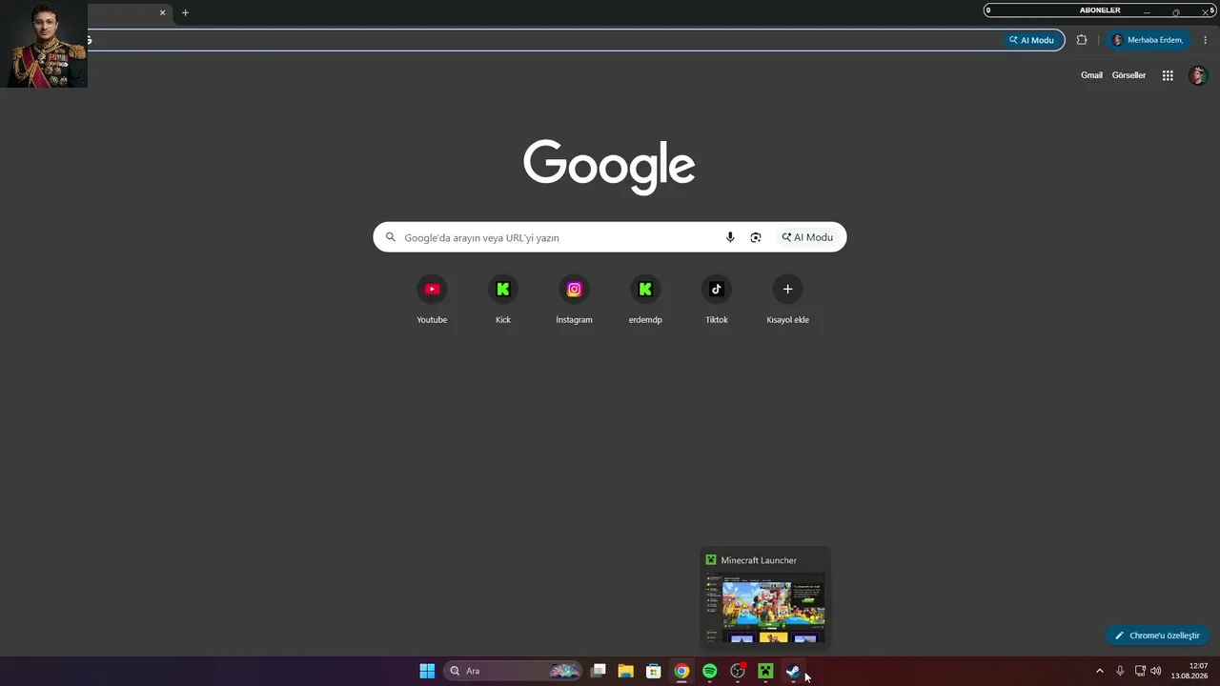This screenshot has width=1220, height=686.
Task: Open the network tray icon
Action: tap(1140, 671)
